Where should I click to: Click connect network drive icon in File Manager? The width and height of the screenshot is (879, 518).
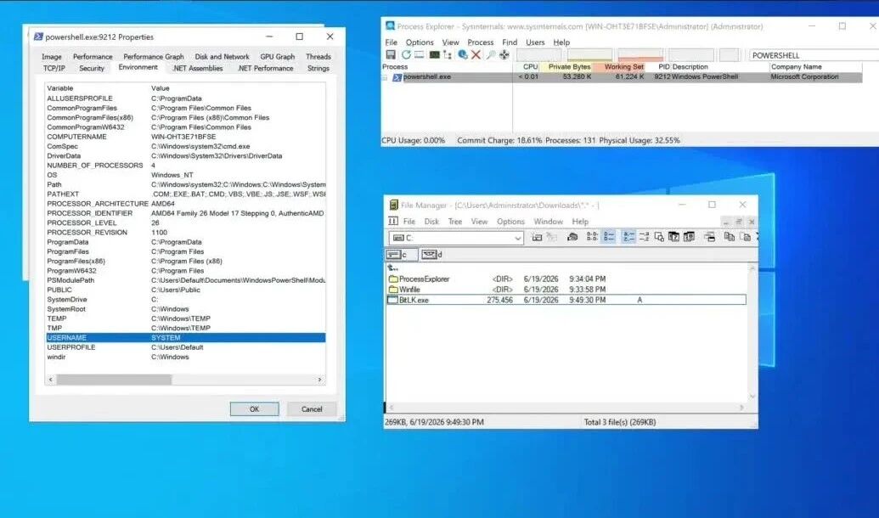click(x=537, y=237)
